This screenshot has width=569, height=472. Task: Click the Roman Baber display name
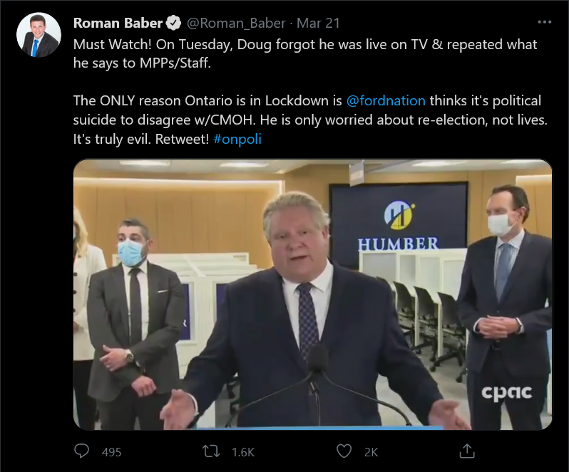click(x=118, y=23)
